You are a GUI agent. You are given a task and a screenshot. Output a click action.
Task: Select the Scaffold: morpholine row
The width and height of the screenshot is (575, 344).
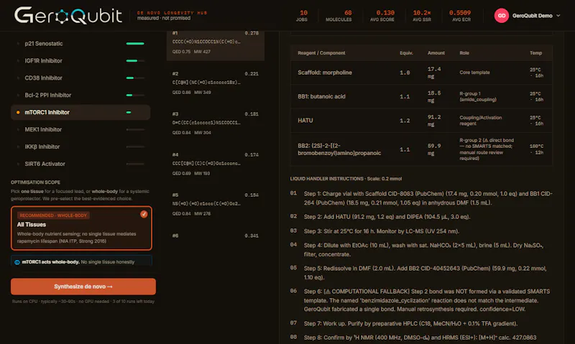(421, 73)
